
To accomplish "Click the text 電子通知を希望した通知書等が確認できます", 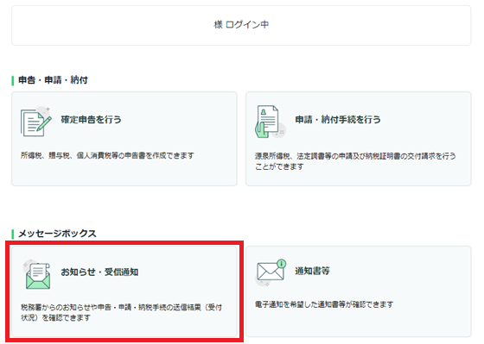I will point(324,304).
